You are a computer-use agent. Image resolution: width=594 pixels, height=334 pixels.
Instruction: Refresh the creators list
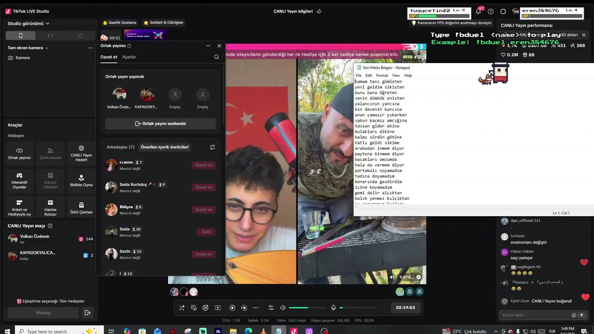[213, 147]
